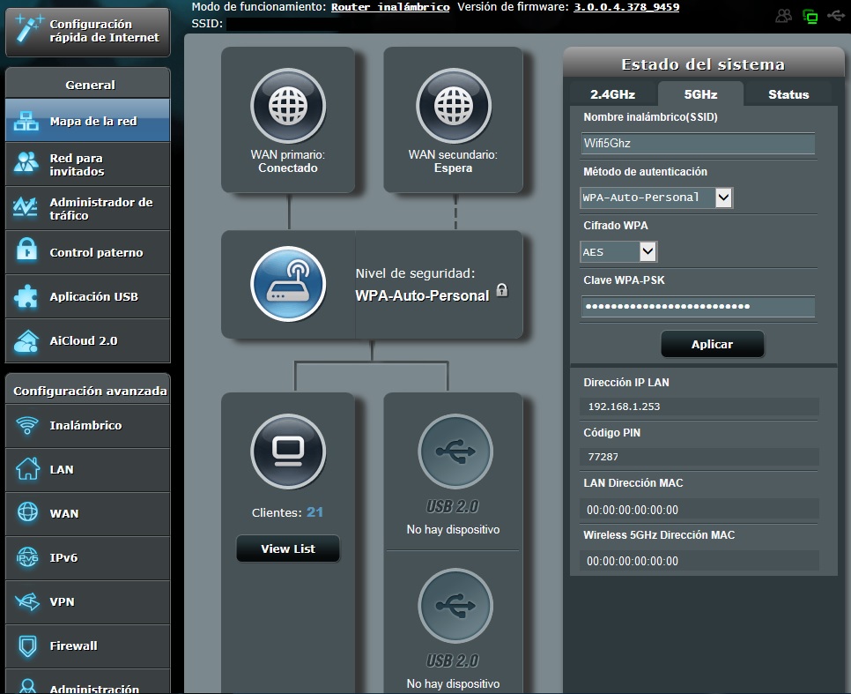Click the Inalámbrico wifi icon
The image size is (851, 694).
pyautogui.click(x=27, y=425)
